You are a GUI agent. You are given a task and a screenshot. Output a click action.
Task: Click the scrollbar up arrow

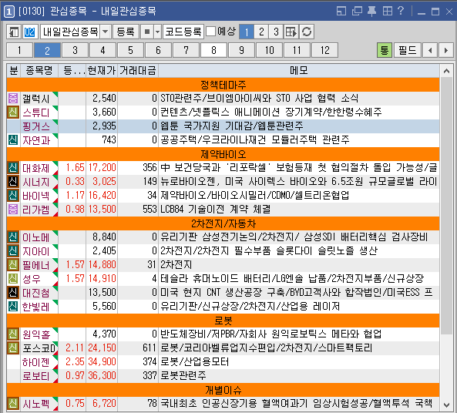[446, 71]
